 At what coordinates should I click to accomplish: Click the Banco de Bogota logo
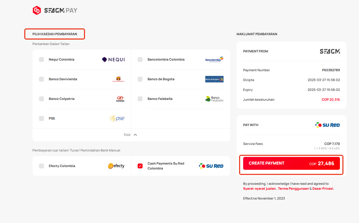pyautogui.click(x=214, y=79)
